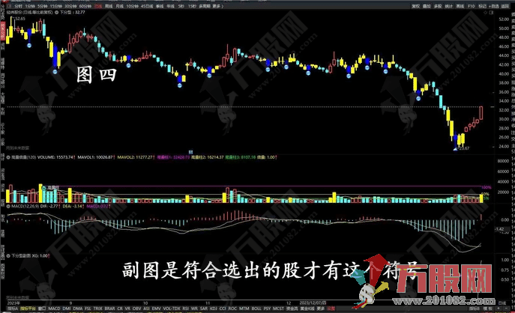Switch the sub-chart to the DMI indicator
Viewport: 515px width, 313px height.
click(x=67, y=309)
